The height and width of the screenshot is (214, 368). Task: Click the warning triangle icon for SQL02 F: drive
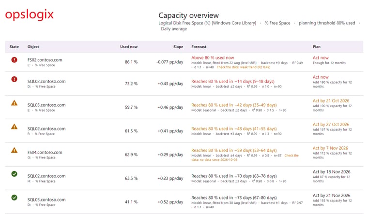(x=15, y=127)
